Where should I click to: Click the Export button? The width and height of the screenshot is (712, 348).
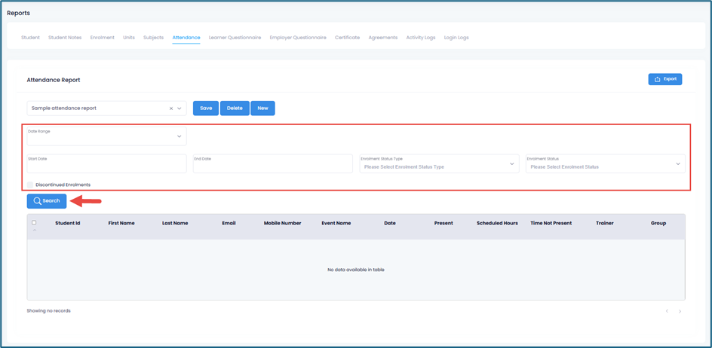click(x=664, y=79)
